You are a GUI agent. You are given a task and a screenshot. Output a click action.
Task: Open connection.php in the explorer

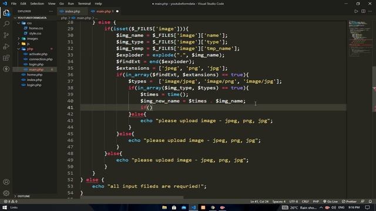[x=41, y=59]
